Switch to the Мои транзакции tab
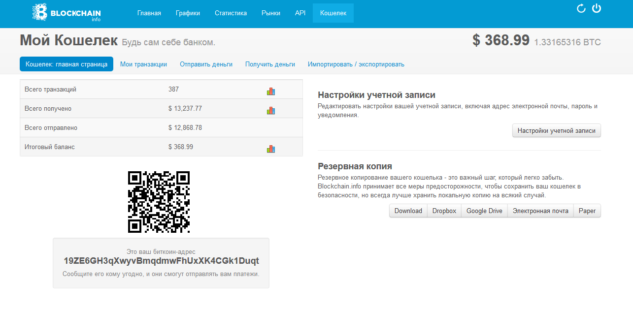This screenshot has width=633, height=311. click(x=143, y=64)
